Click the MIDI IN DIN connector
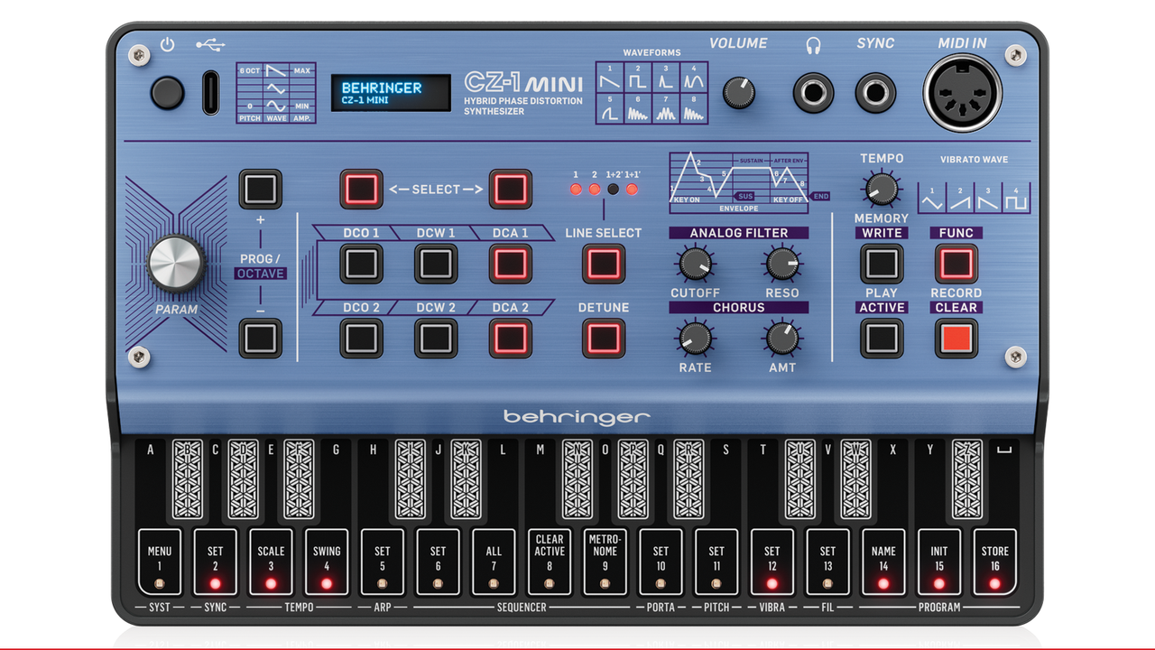1155x650 pixels. pyautogui.click(x=963, y=93)
